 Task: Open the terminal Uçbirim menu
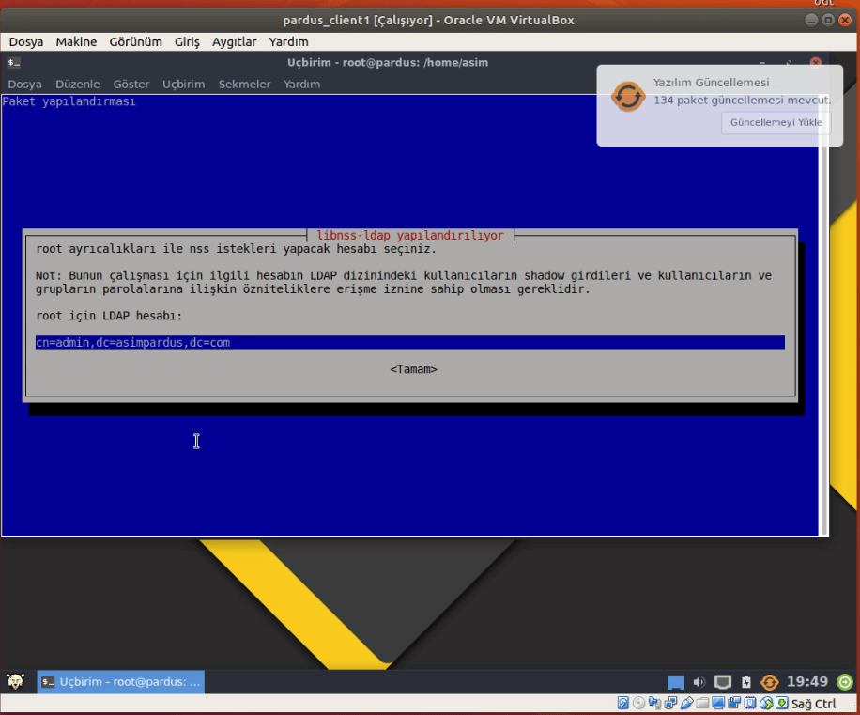pos(183,84)
